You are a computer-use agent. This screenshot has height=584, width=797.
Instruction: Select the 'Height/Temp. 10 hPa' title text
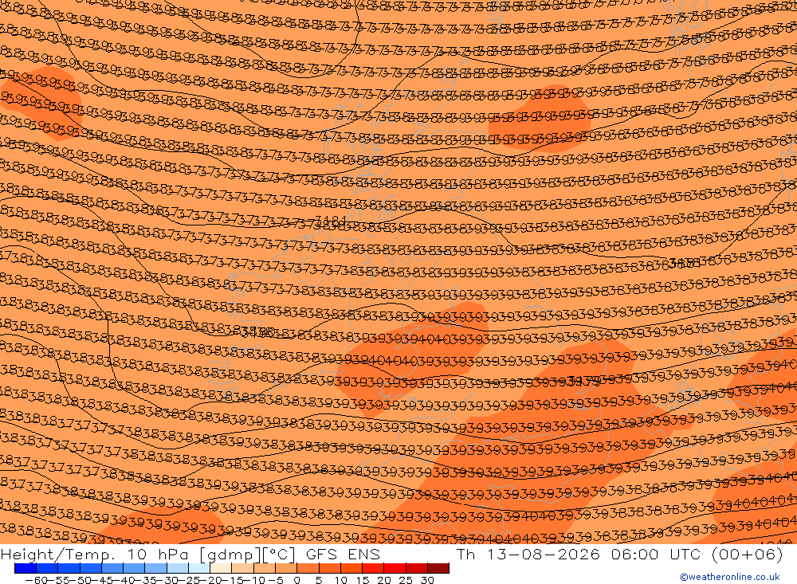[95, 554]
